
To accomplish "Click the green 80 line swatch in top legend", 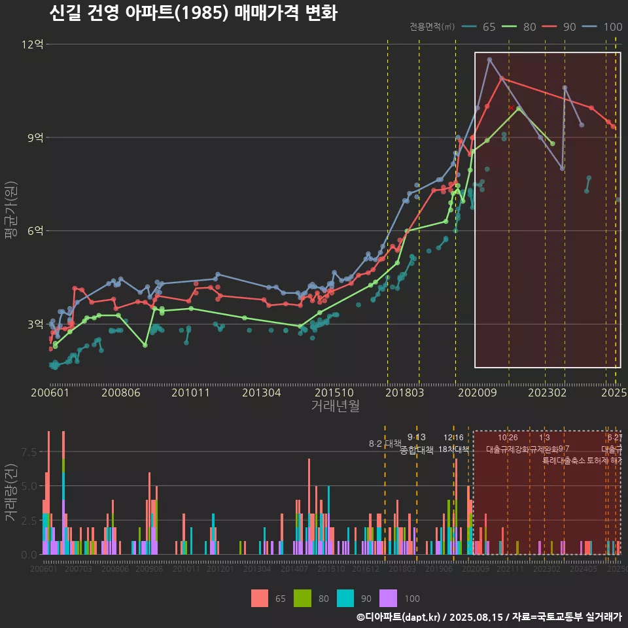I will click(x=509, y=27).
